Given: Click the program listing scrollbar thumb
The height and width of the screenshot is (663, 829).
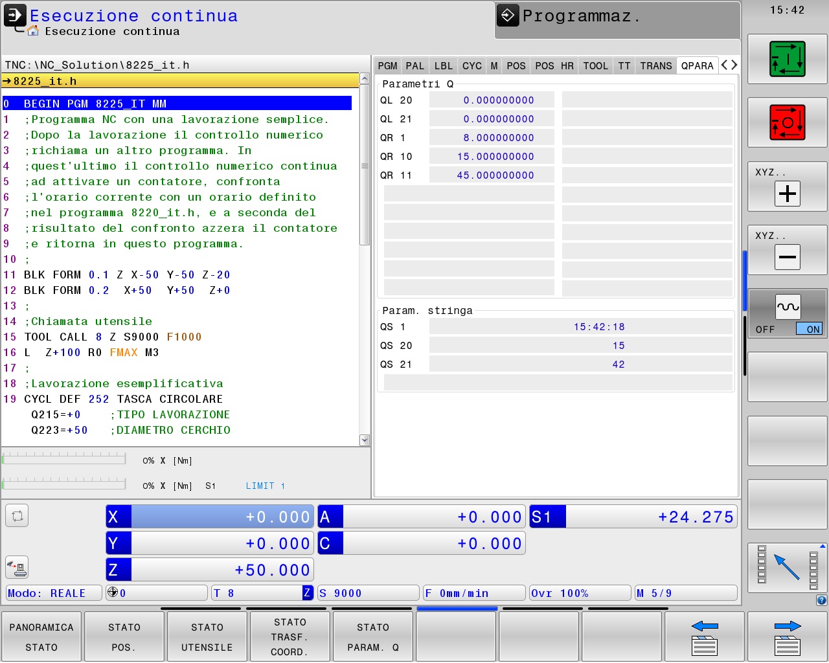Looking at the screenshot, I should [x=365, y=165].
